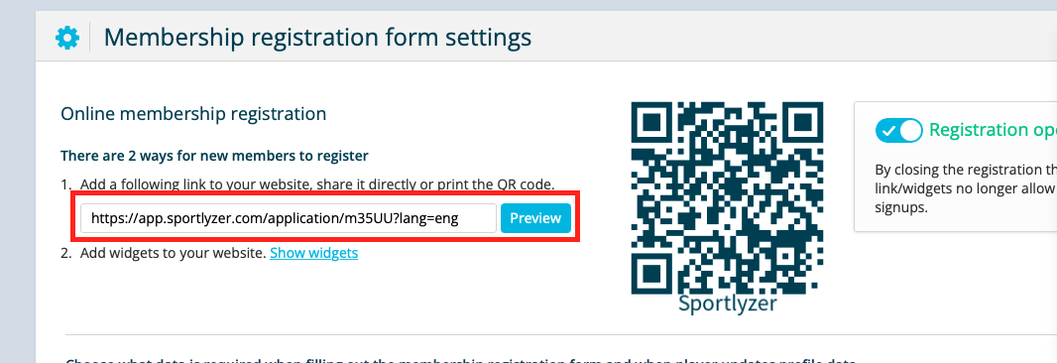Click the Sportlyzer label under QR code
Screen dimensions: 1057x363
(x=728, y=303)
